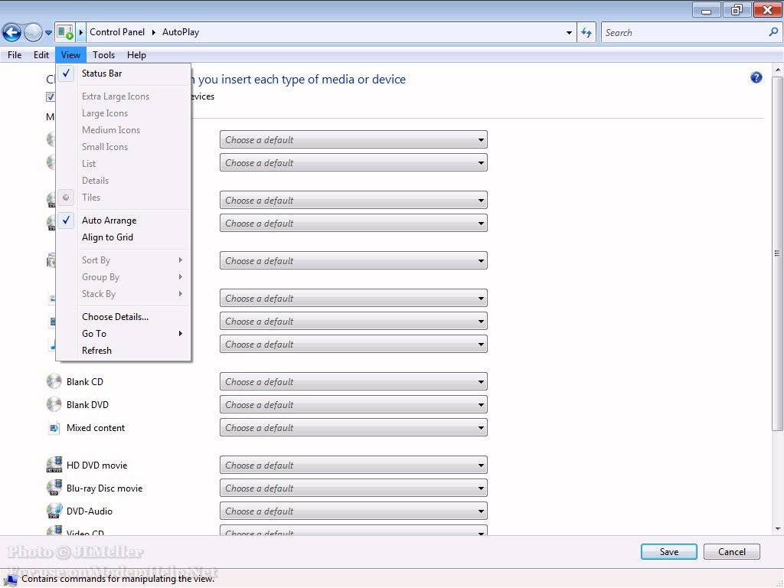The height and width of the screenshot is (588, 784).
Task: Open the blue help question icon
Action: pos(756,77)
